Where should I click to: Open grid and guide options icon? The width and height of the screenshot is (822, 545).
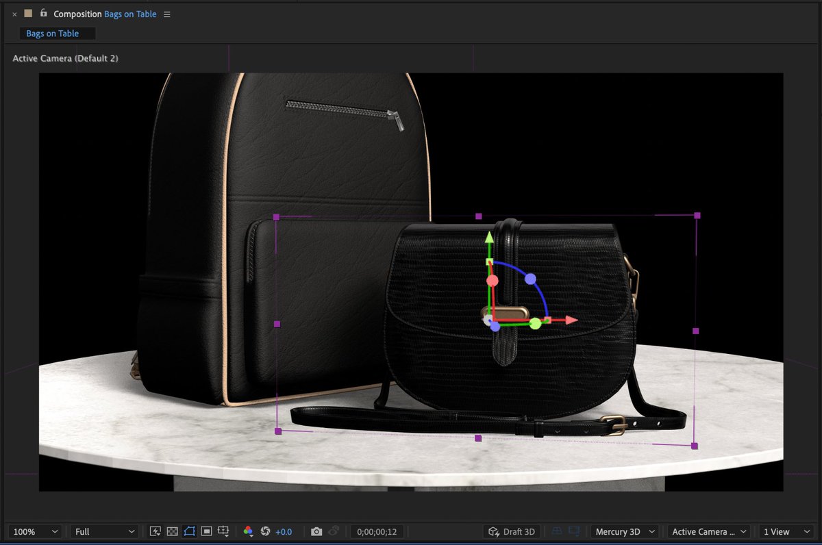[223, 531]
